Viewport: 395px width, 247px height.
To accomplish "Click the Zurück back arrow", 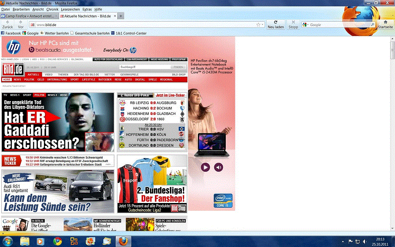I will point(8,24).
